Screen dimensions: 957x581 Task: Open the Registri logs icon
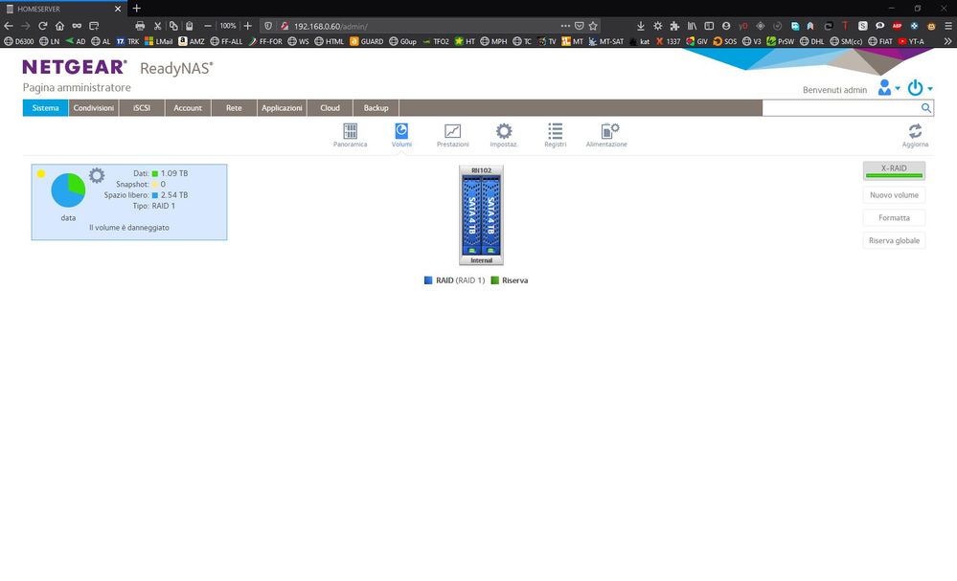click(x=555, y=132)
